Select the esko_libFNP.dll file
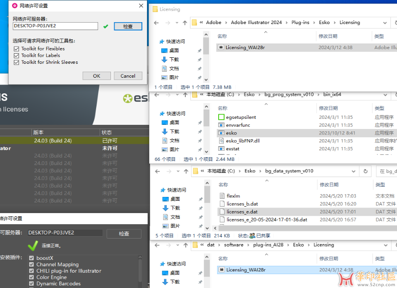The height and width of the screenshot is (288, 397). pyautogui.click(x=243, y=141)
